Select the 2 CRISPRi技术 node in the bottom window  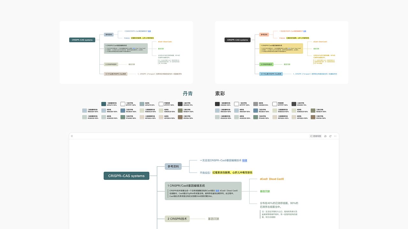[x=177, y=219]
